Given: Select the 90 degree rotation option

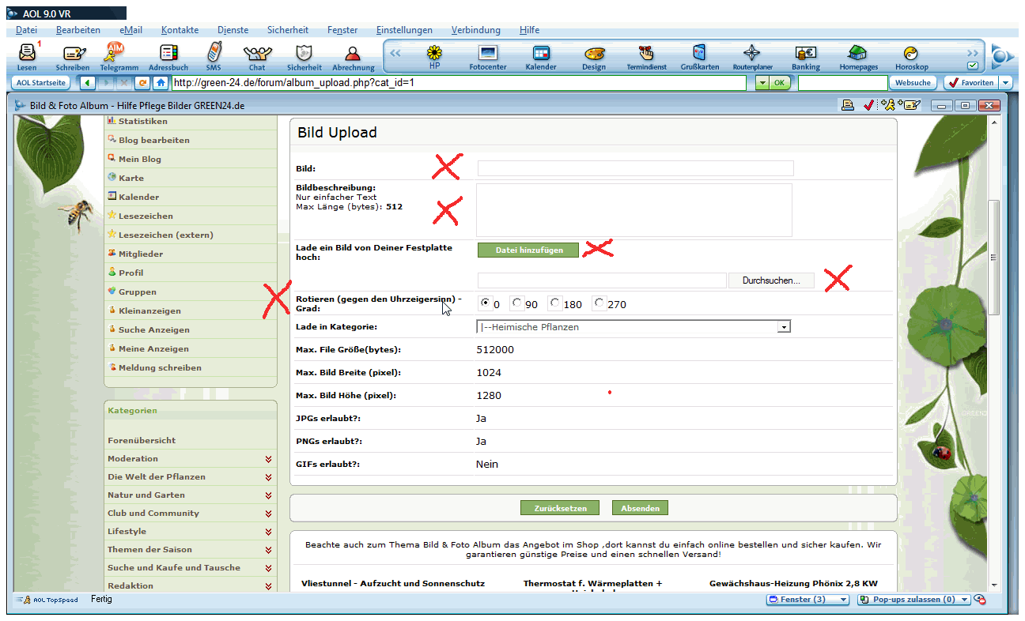Looking at the screenshot, I should point(517,303).
